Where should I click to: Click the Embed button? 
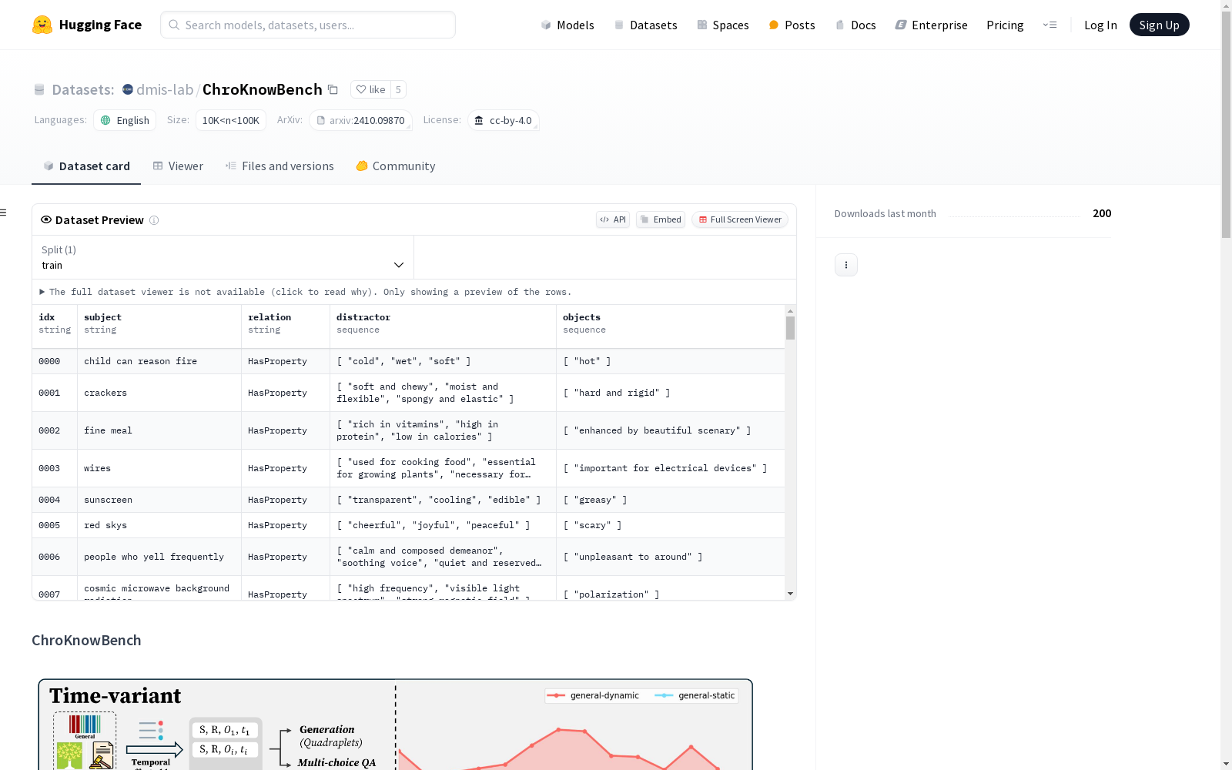tap(661, 219)
